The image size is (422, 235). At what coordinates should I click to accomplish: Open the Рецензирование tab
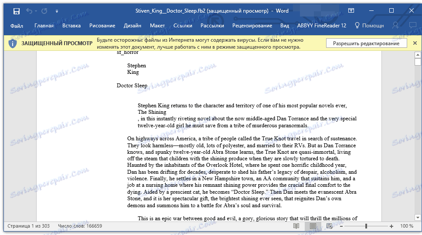tap(252, 26)
